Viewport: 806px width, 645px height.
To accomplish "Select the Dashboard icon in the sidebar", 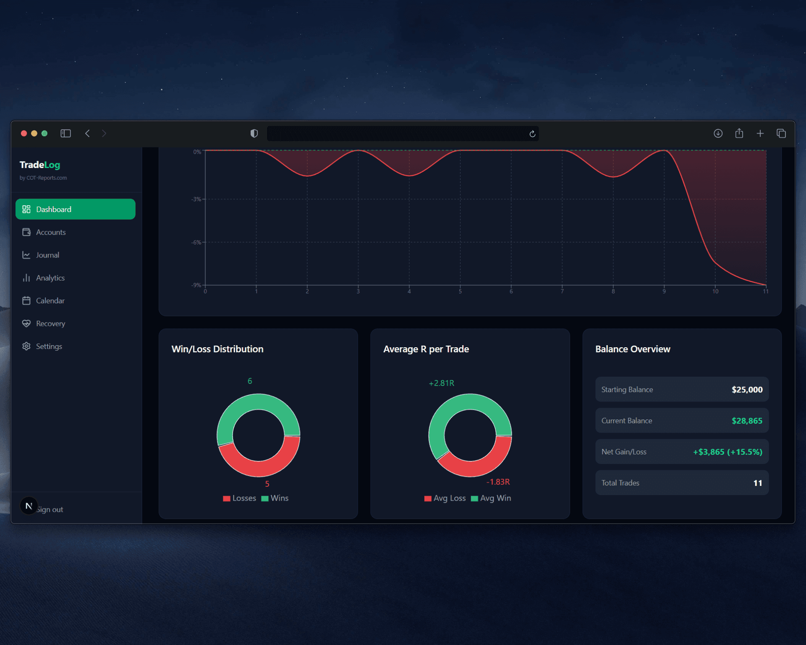I will [x=26, y=209].
